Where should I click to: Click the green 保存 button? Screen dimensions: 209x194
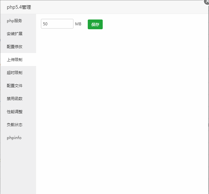click(95, 24)
